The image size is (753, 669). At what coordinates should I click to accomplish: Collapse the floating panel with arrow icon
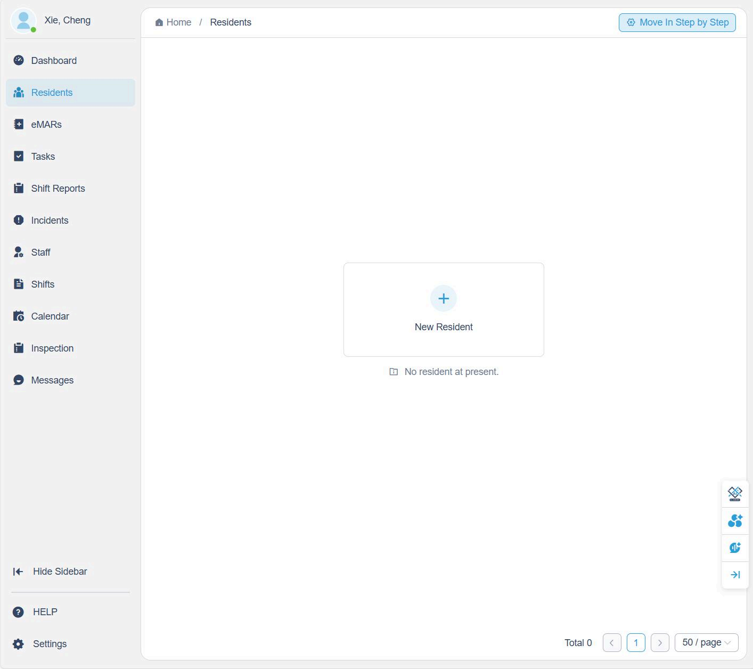(735, 575)
